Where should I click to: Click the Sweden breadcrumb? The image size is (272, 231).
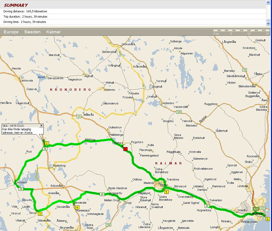click(32, 32)
